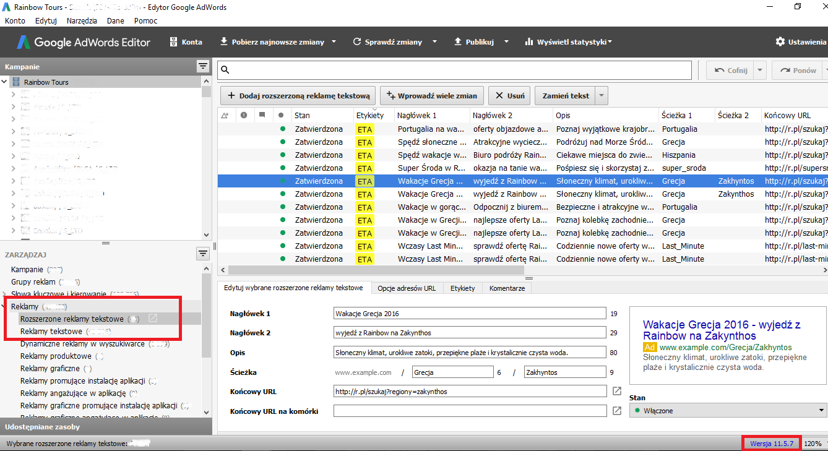The image size is (828, 451).
Task: Select Edytuj wybrane rozszerzone reklamy tekstowe tab
Action: [293, 288]
